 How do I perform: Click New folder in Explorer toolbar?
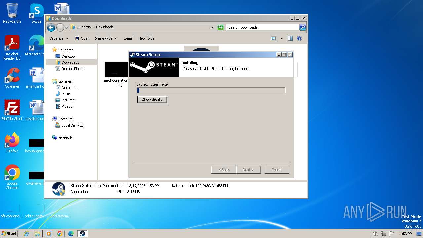tap(147, 38)
